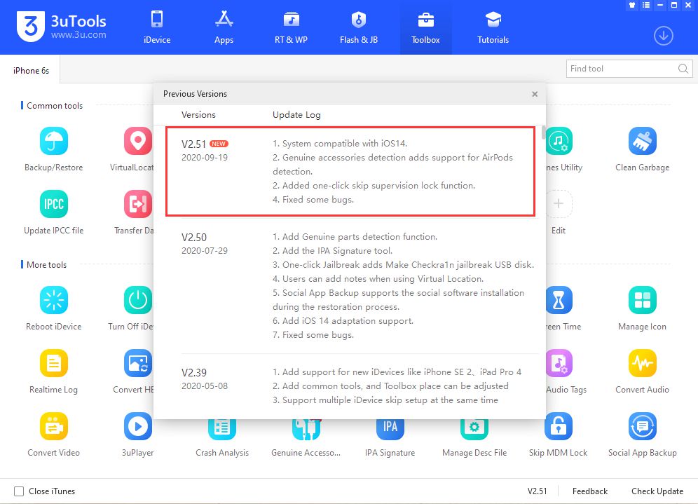Image resolution: width=698 pixels, height=504 pixels.
Task: Click Check Update button
Action: 657,491
